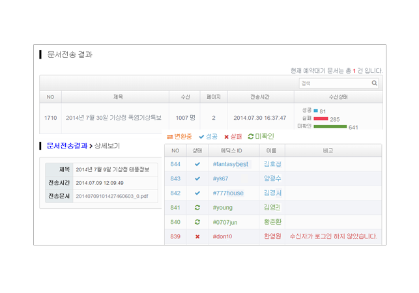Click success checkmark icon in row 844
This screenshot has height=293, width=419.
coord(197,164)
